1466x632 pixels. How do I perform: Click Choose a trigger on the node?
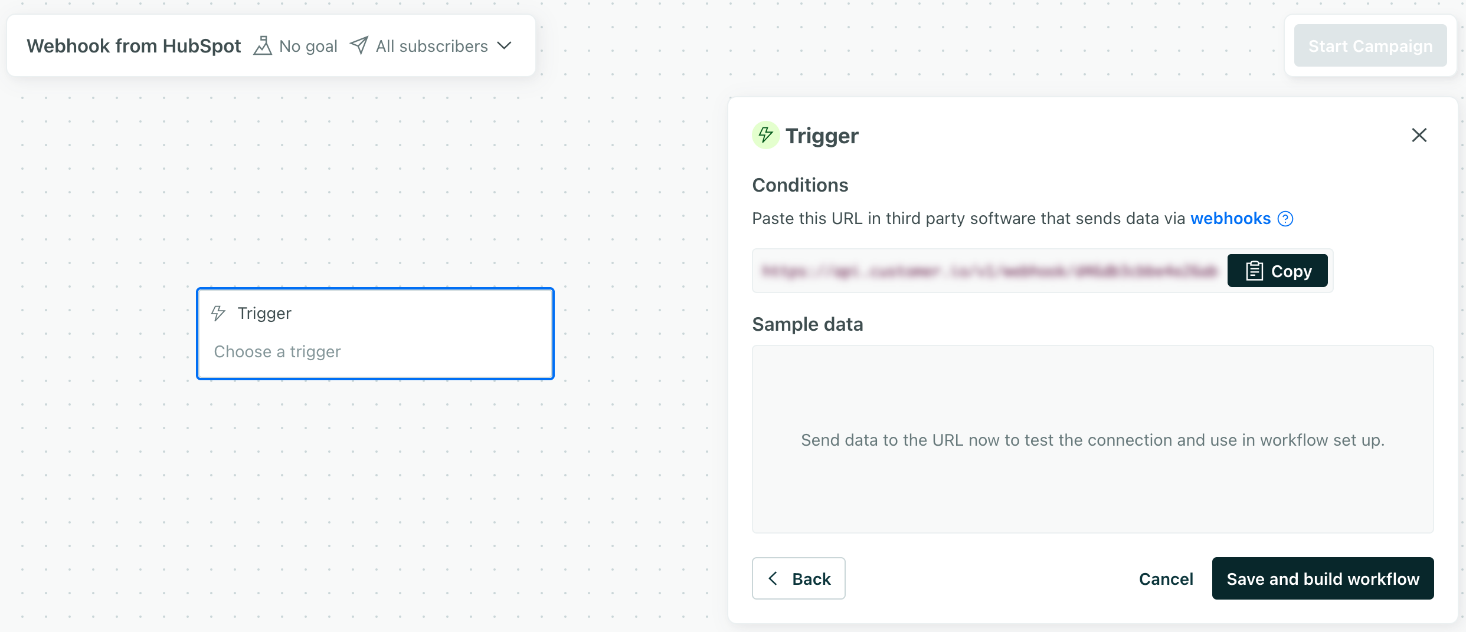click(x=277, y=351)
